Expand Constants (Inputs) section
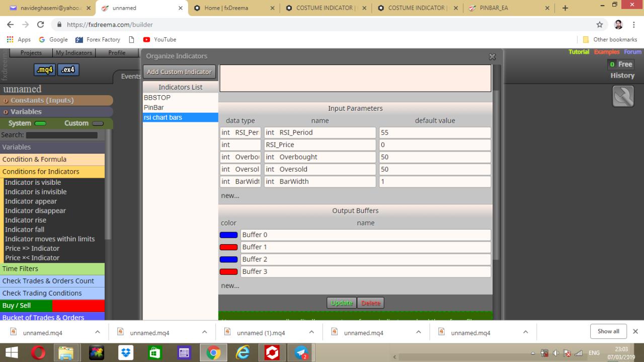The image size is (644, 362). (x=56, y=100)
